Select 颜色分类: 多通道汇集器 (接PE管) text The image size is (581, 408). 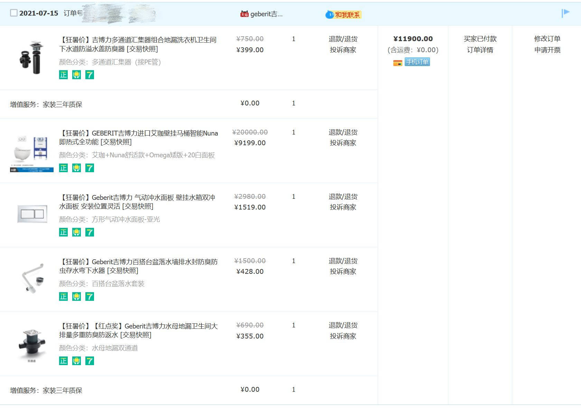(110, 62)
